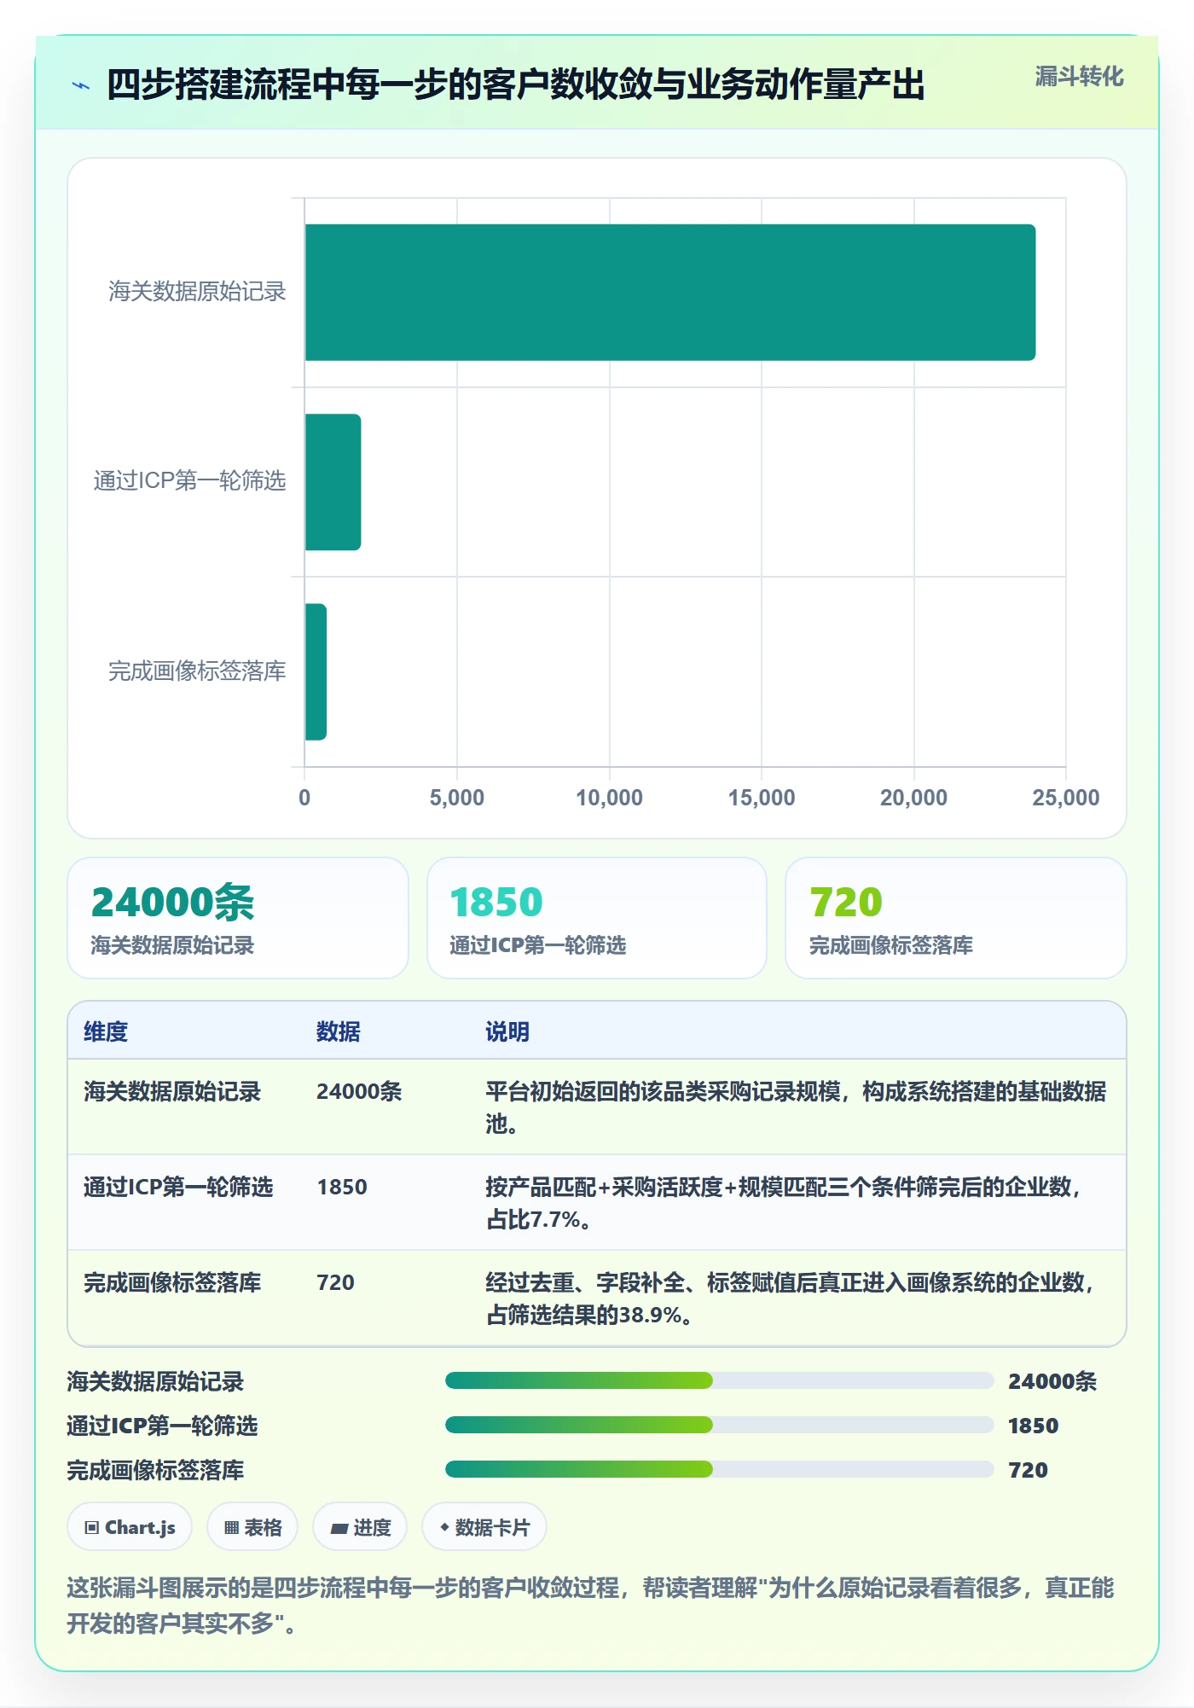Click table cell 720 in 数据 column
This screenshot has height=1708, width=1194.
(x=335, y=1282)
